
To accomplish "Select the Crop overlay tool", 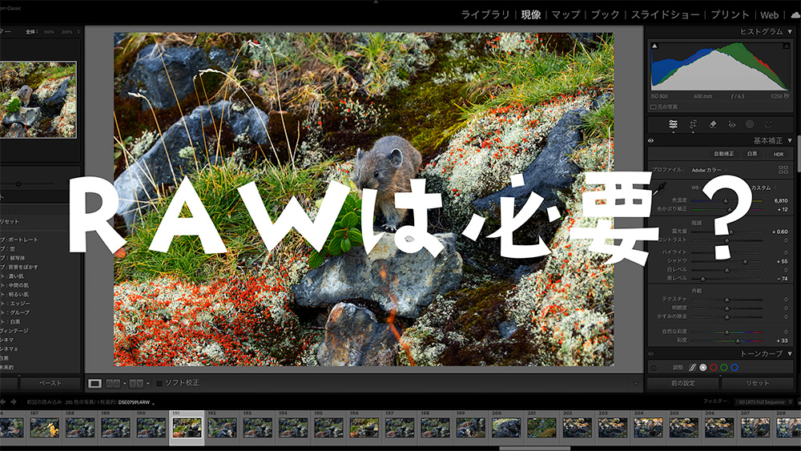I will coord(693,124).
